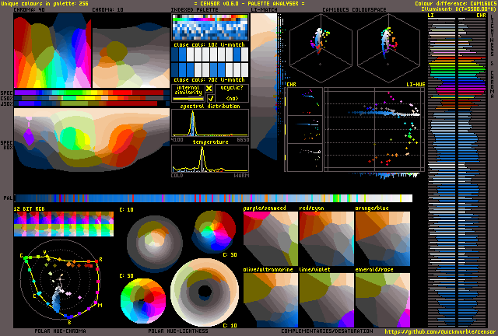Screen dimensions: 498x336
Task: Open the github.com/quickmarble/censor link
Action: pos(440,331)
